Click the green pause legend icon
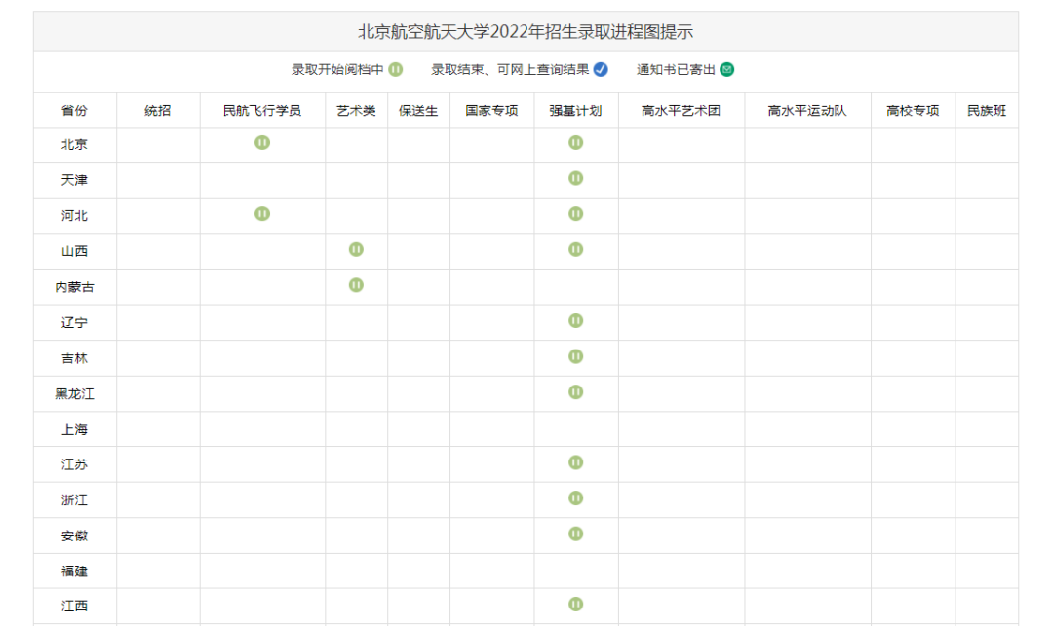Viewport: 1053px width, 626px height. pos(396,69)
